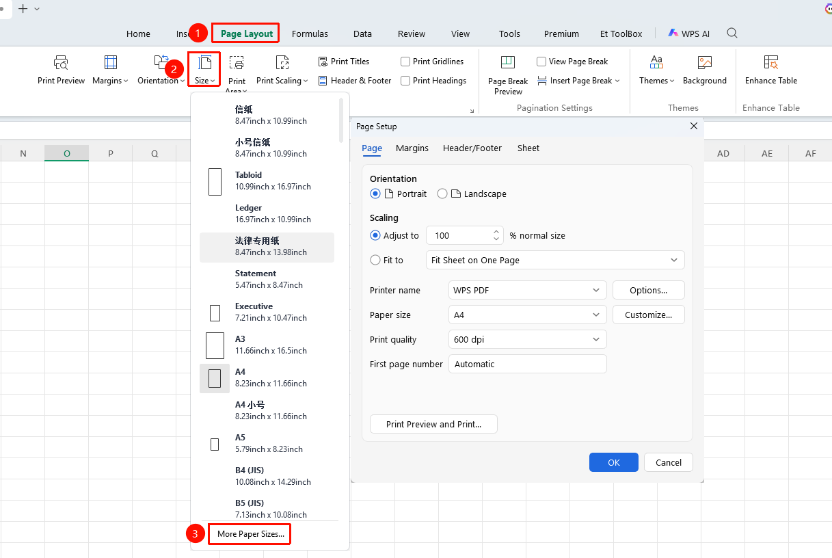Click the Print Preview and Print... button
The height and width of the screenshot is (558, 832).
point(433,424)
